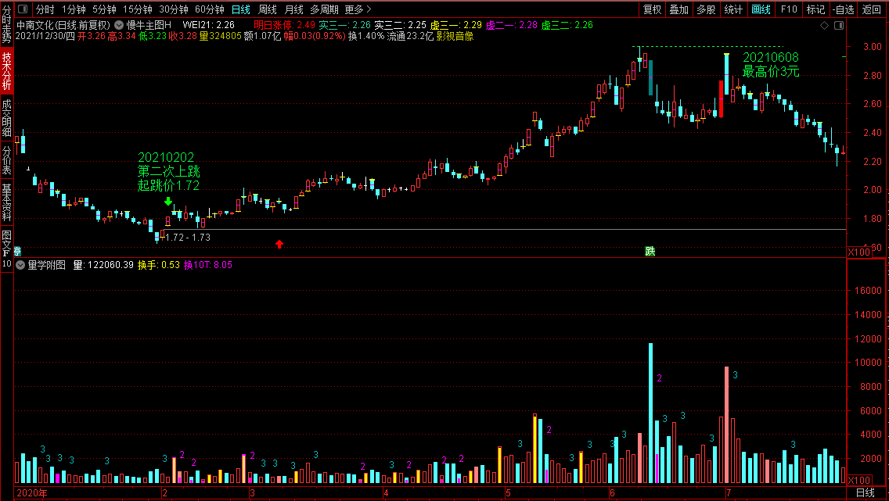Click the diamond icon above the price axis
The image size is (889, 501).
(x=824, y=26)
